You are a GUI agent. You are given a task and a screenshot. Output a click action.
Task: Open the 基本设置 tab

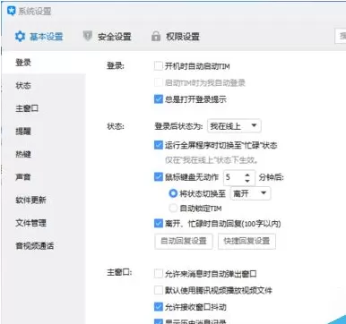click(x=39, y=37)
